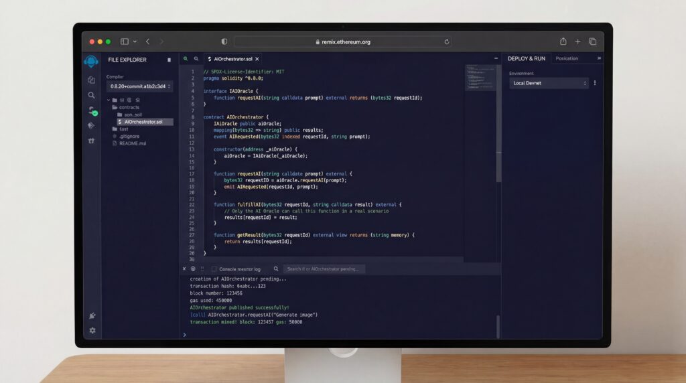Open the Deploy & Run sidebar icon
686x383 pixels.
click(91, 125)
